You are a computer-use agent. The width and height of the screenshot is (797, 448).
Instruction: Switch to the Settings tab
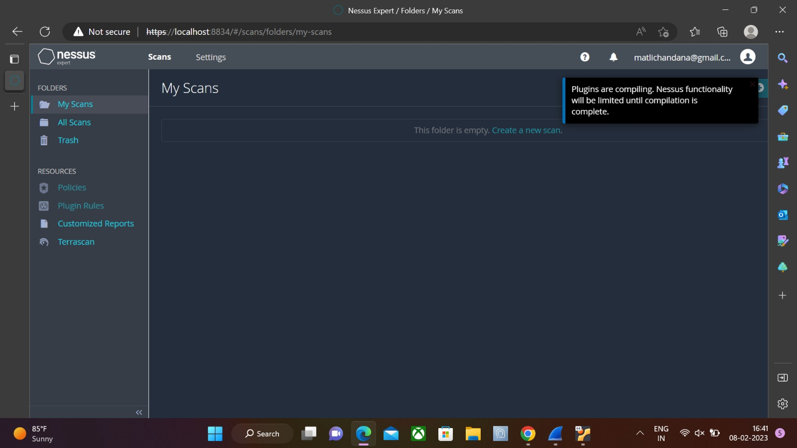pos(211,57)
